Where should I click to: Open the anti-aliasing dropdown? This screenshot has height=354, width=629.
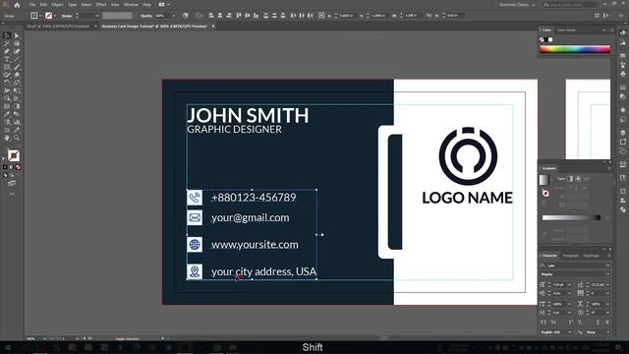(608, 332)
